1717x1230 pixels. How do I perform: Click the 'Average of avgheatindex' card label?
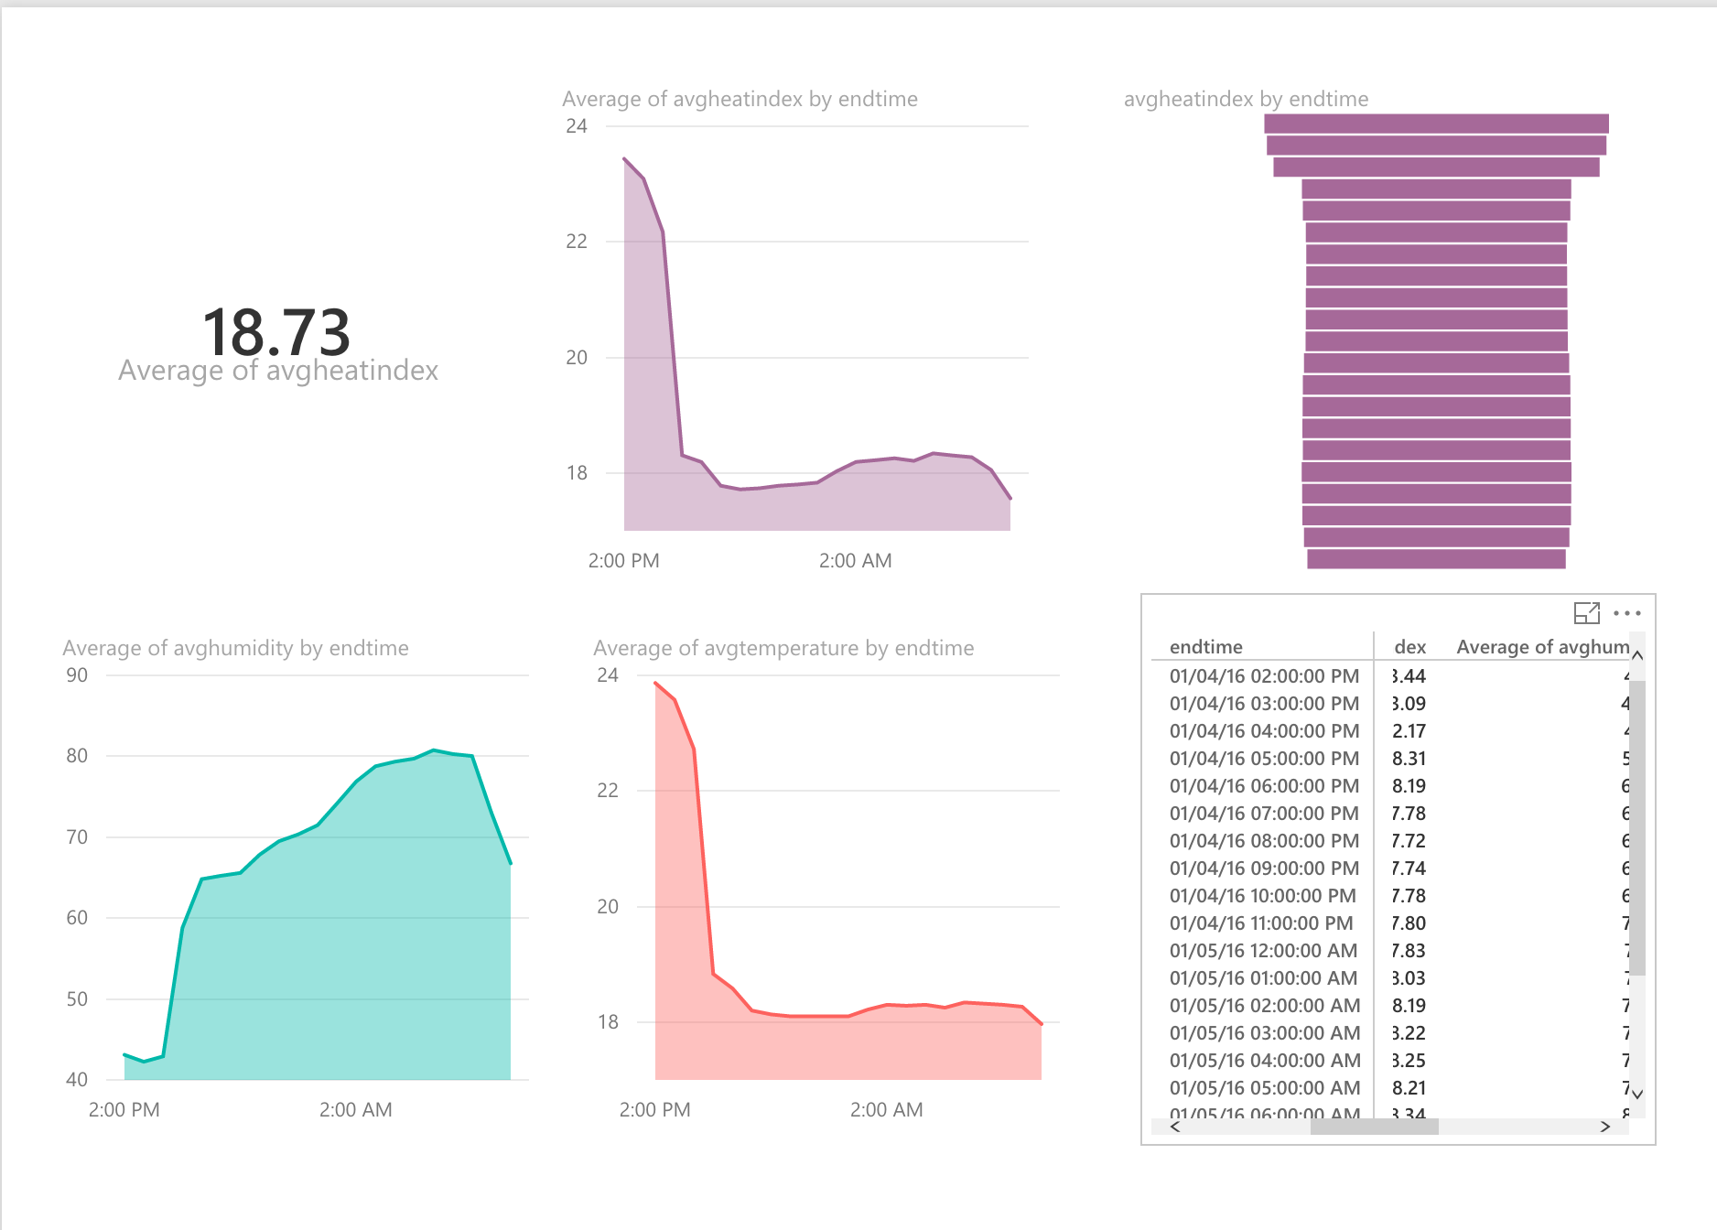pos(278,371)
